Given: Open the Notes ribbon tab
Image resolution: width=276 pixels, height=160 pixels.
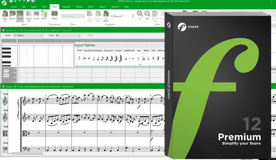Looking at the screenshot, I should click(34, 7).
